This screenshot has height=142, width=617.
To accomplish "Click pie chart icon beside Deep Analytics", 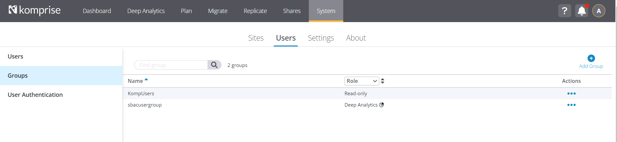I will point(382,105).
